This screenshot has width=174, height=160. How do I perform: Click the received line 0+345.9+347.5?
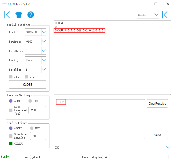pyautogui.click(x=79, y=30)
